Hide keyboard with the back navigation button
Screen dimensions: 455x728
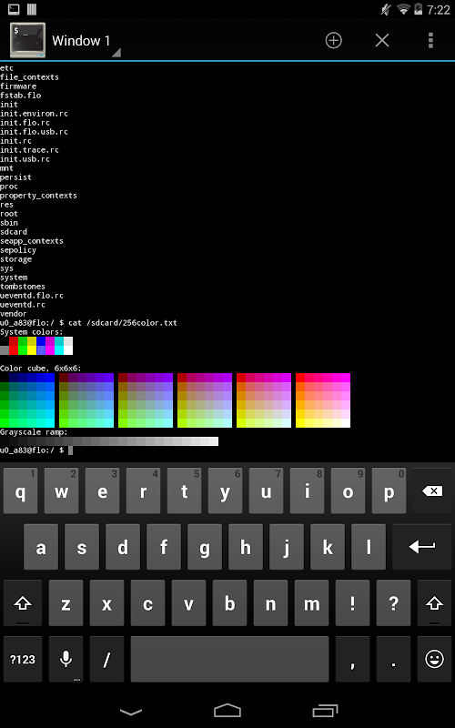[x=130, y=711]
